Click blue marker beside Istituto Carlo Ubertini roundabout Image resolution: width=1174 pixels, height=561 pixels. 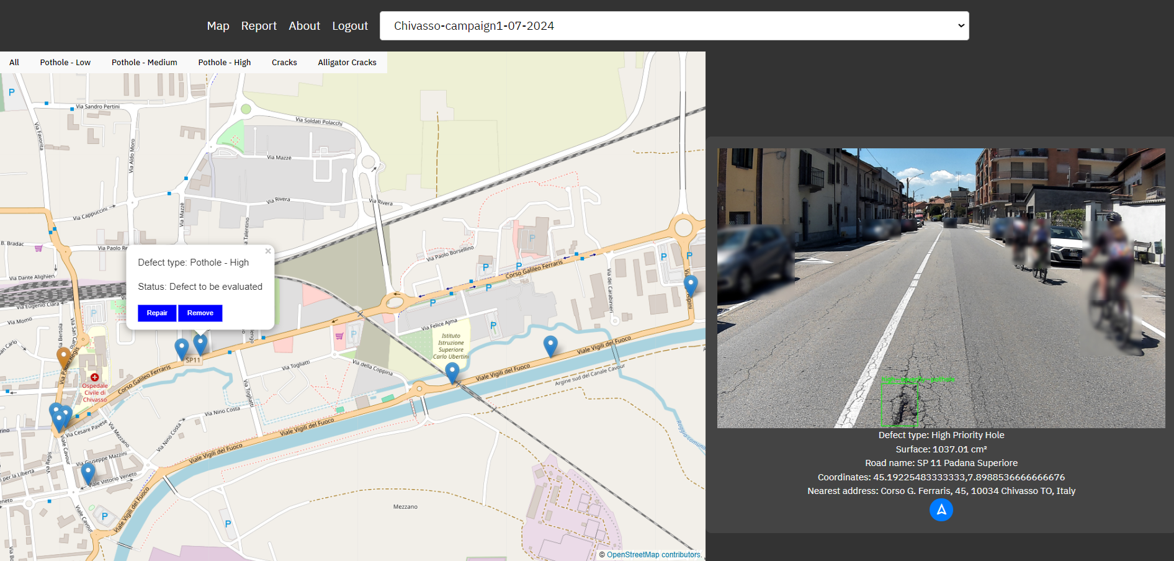tap(452, 372)
